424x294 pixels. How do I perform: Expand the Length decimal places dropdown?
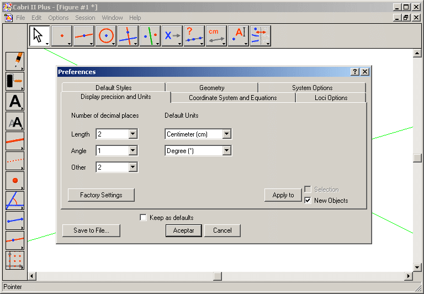click(132, 134)
